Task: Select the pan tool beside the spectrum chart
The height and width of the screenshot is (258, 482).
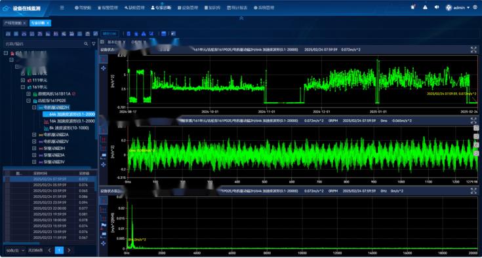Action: [104, 244]
